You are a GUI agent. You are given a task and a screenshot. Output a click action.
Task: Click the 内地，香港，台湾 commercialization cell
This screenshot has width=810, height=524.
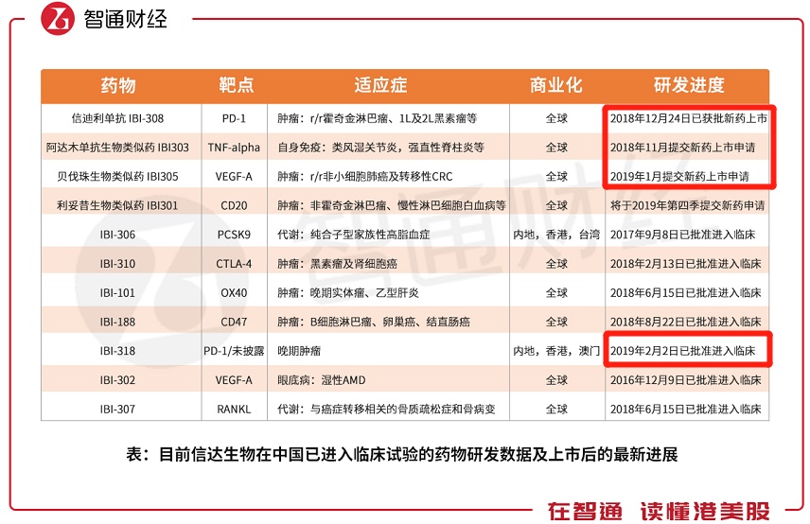tap(556, 235)
